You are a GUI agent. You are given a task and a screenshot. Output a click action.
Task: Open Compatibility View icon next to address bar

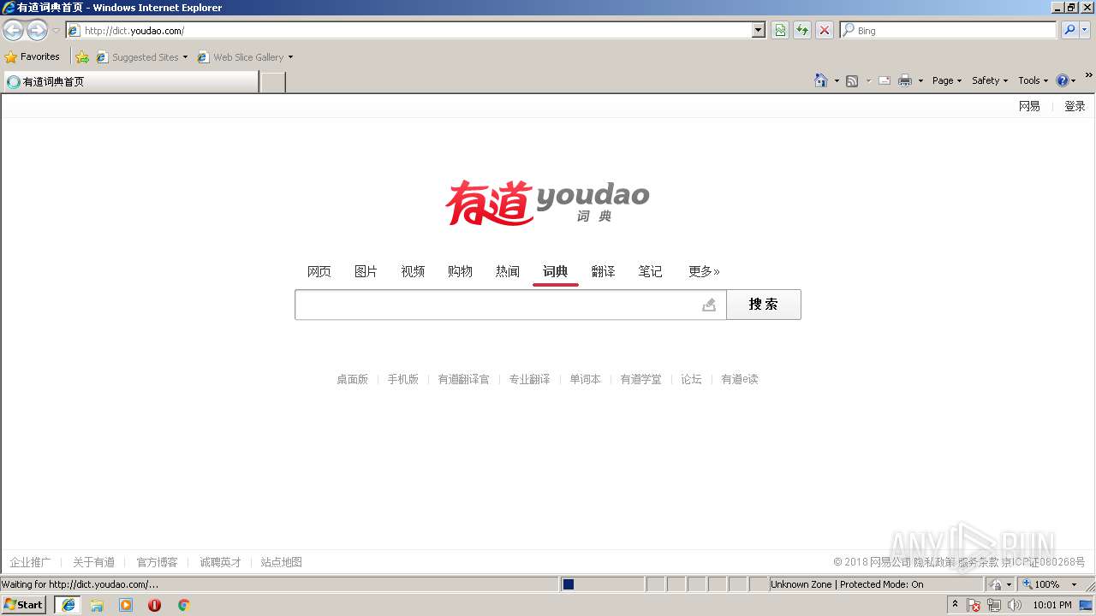(x=780, y=31)
